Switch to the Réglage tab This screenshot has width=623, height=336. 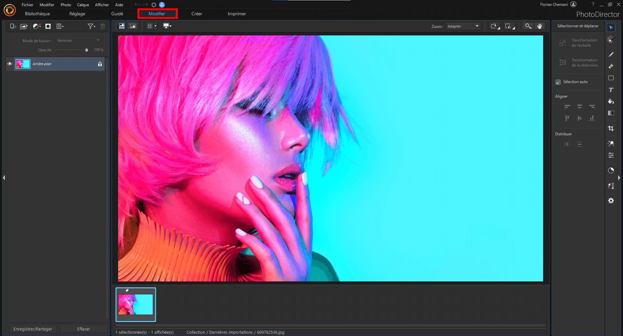(77, 14)
